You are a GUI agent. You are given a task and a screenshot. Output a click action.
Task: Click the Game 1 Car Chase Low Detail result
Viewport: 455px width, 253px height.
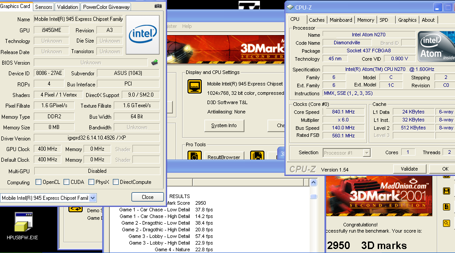pos(166,210)
